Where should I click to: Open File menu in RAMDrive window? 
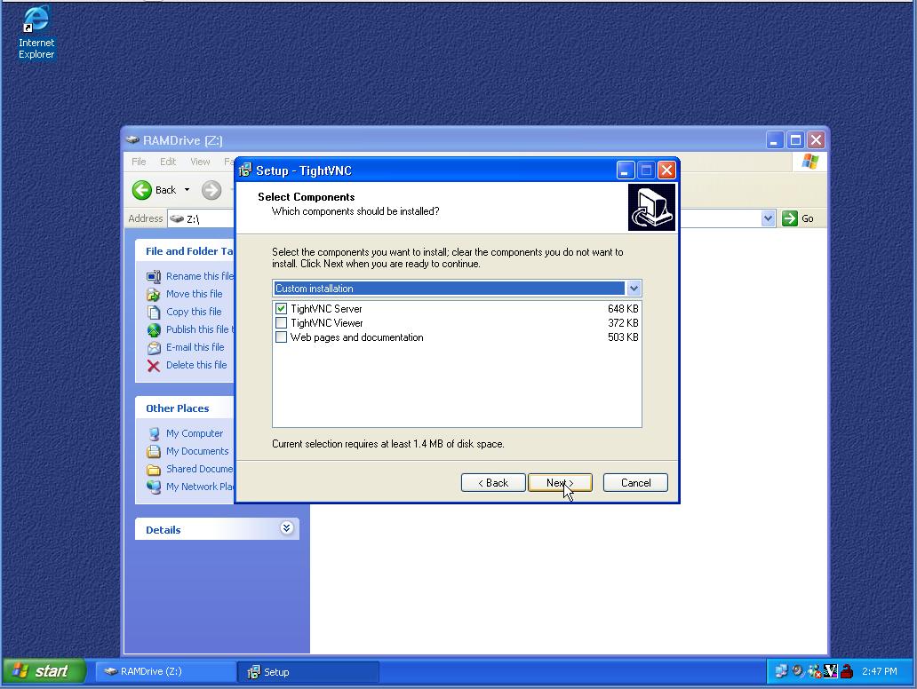pos(139,162)
